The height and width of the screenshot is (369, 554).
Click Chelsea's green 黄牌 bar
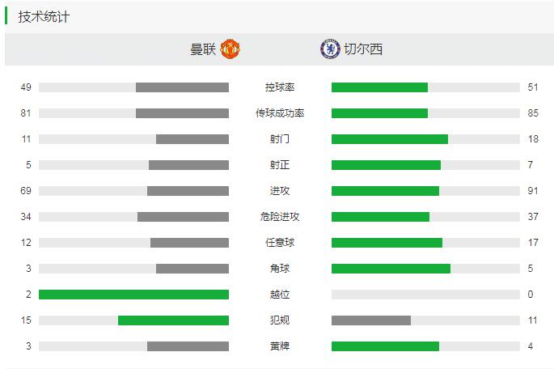pos(385,346)
